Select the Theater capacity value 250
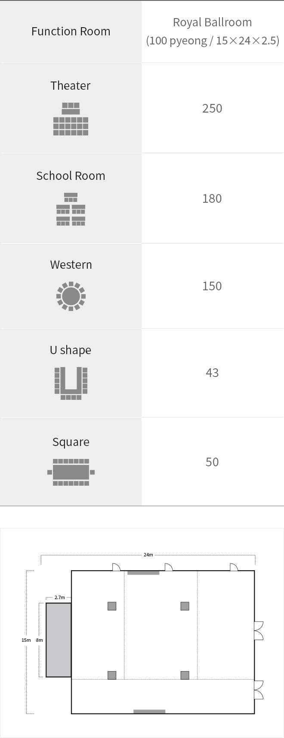This screenshot has width=284, height=738. pos(212,108)
